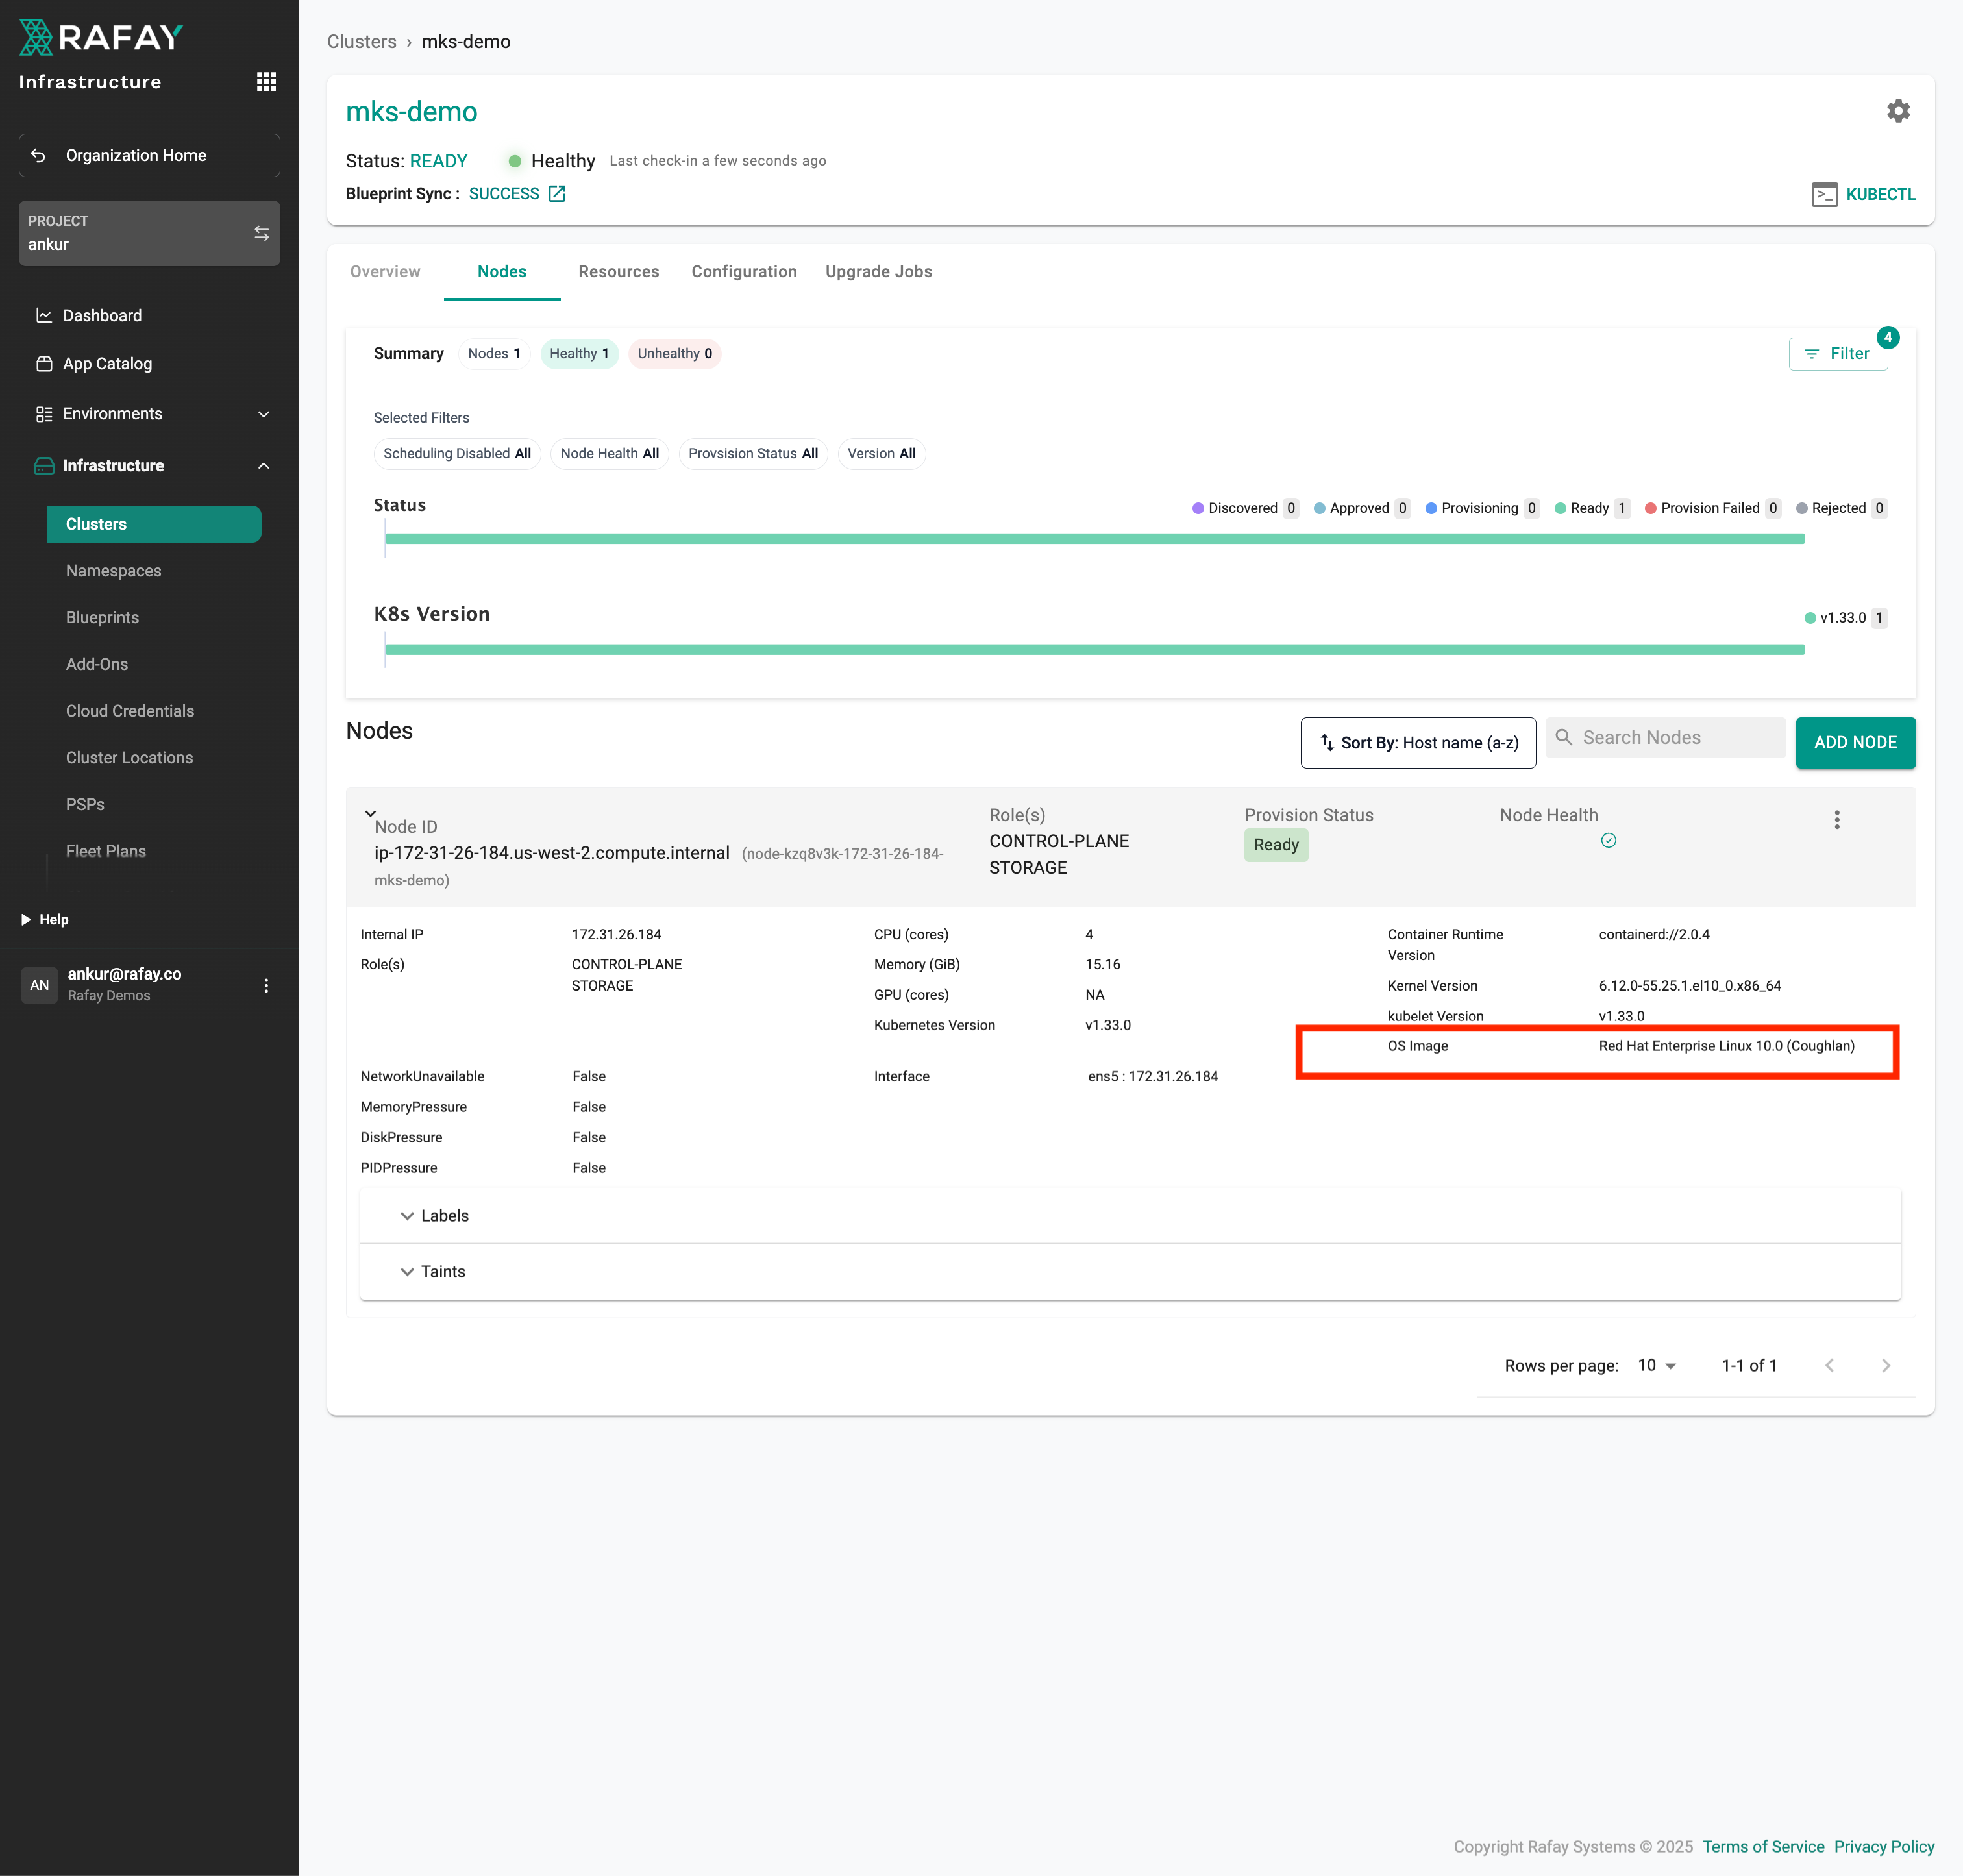Click the Dashboard chart icon

point(44,316)
